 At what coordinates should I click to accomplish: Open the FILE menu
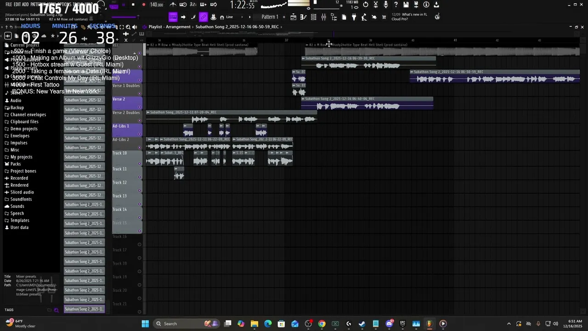click(9, 5)
